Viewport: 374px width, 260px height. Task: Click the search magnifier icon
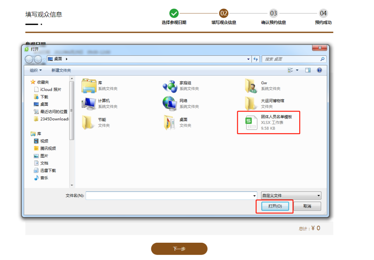click(322, 59)
